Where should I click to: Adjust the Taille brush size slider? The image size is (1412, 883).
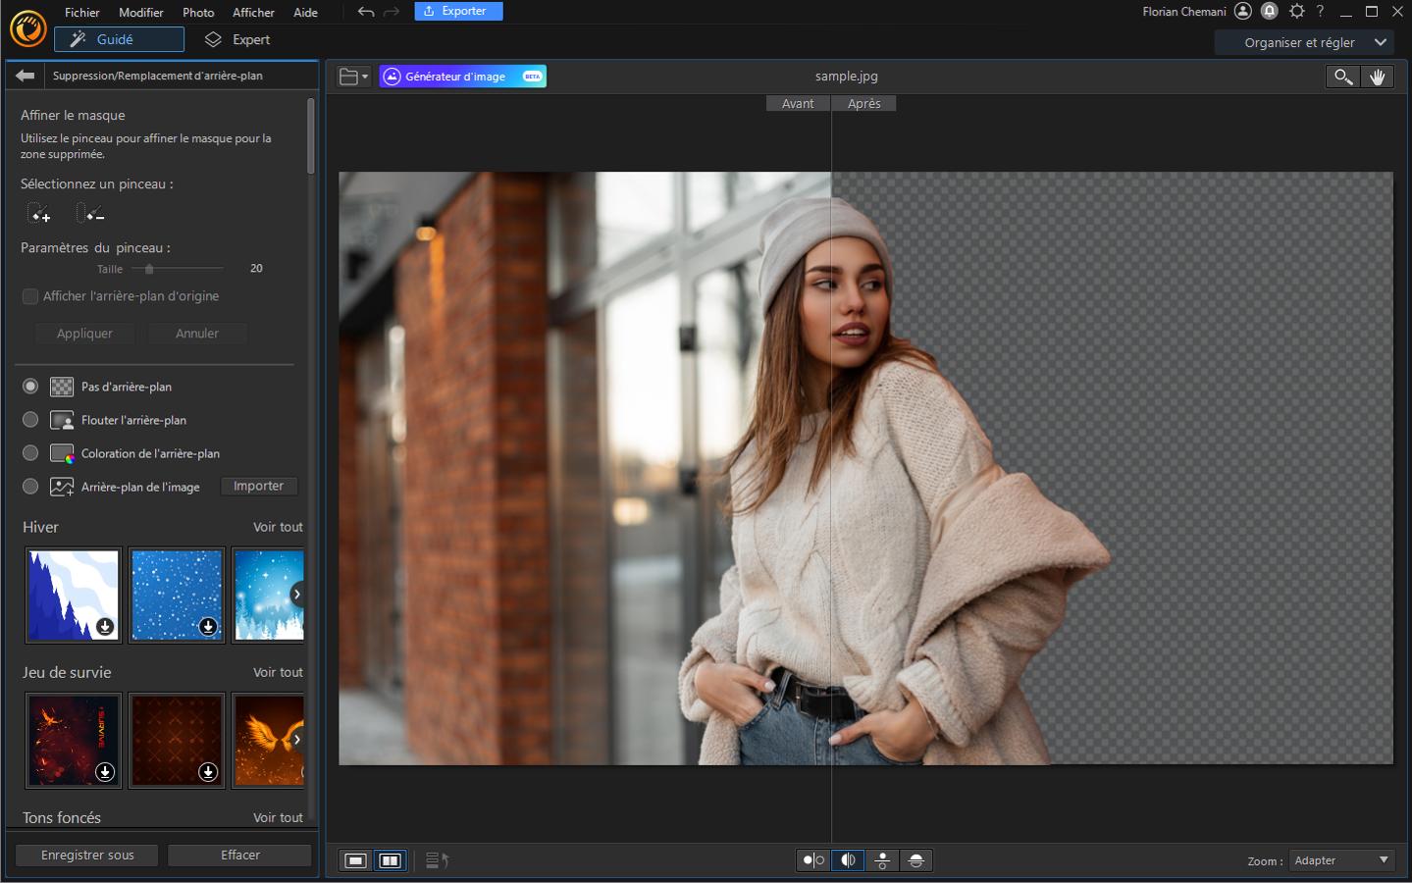[149, 268]
